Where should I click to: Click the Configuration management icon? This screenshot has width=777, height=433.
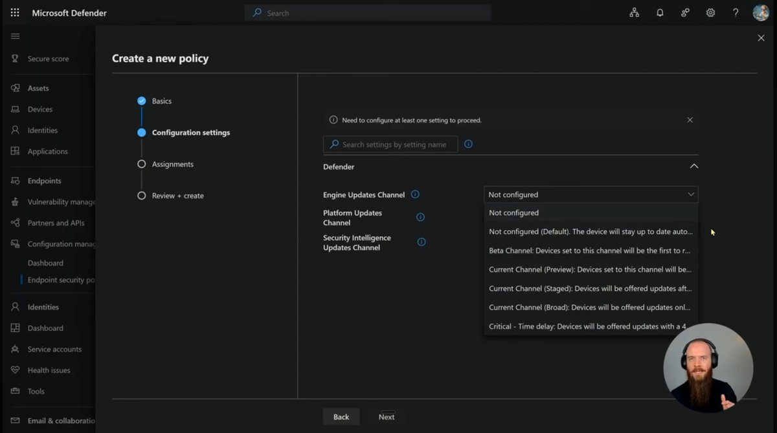pyautogui.click(x=15, y=244)
